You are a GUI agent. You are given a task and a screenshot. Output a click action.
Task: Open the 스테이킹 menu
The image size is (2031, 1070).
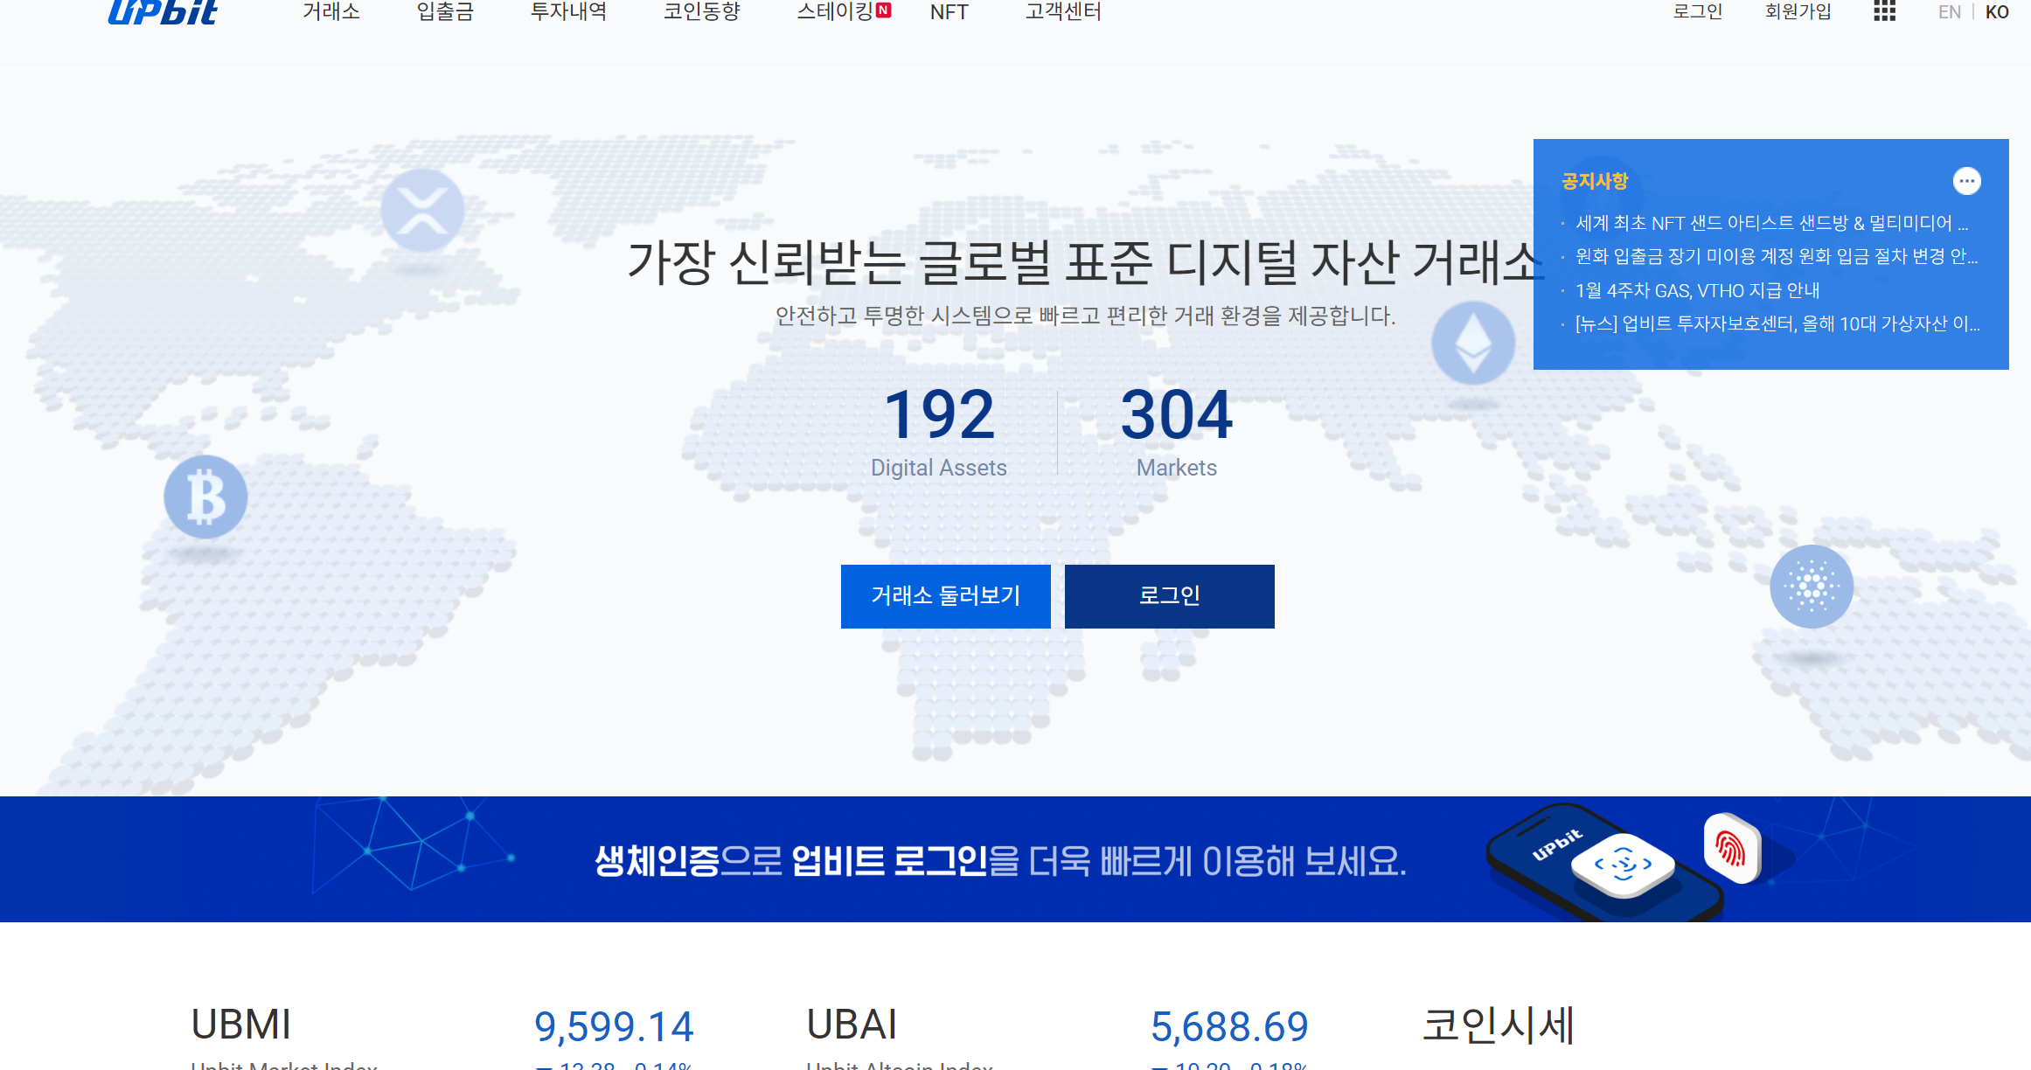(x=835, y=11)
